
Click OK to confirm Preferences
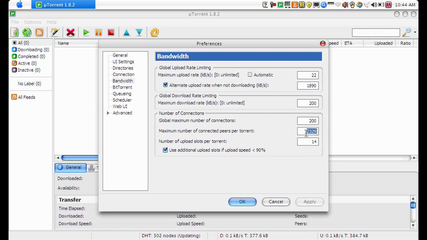[243, 202]
